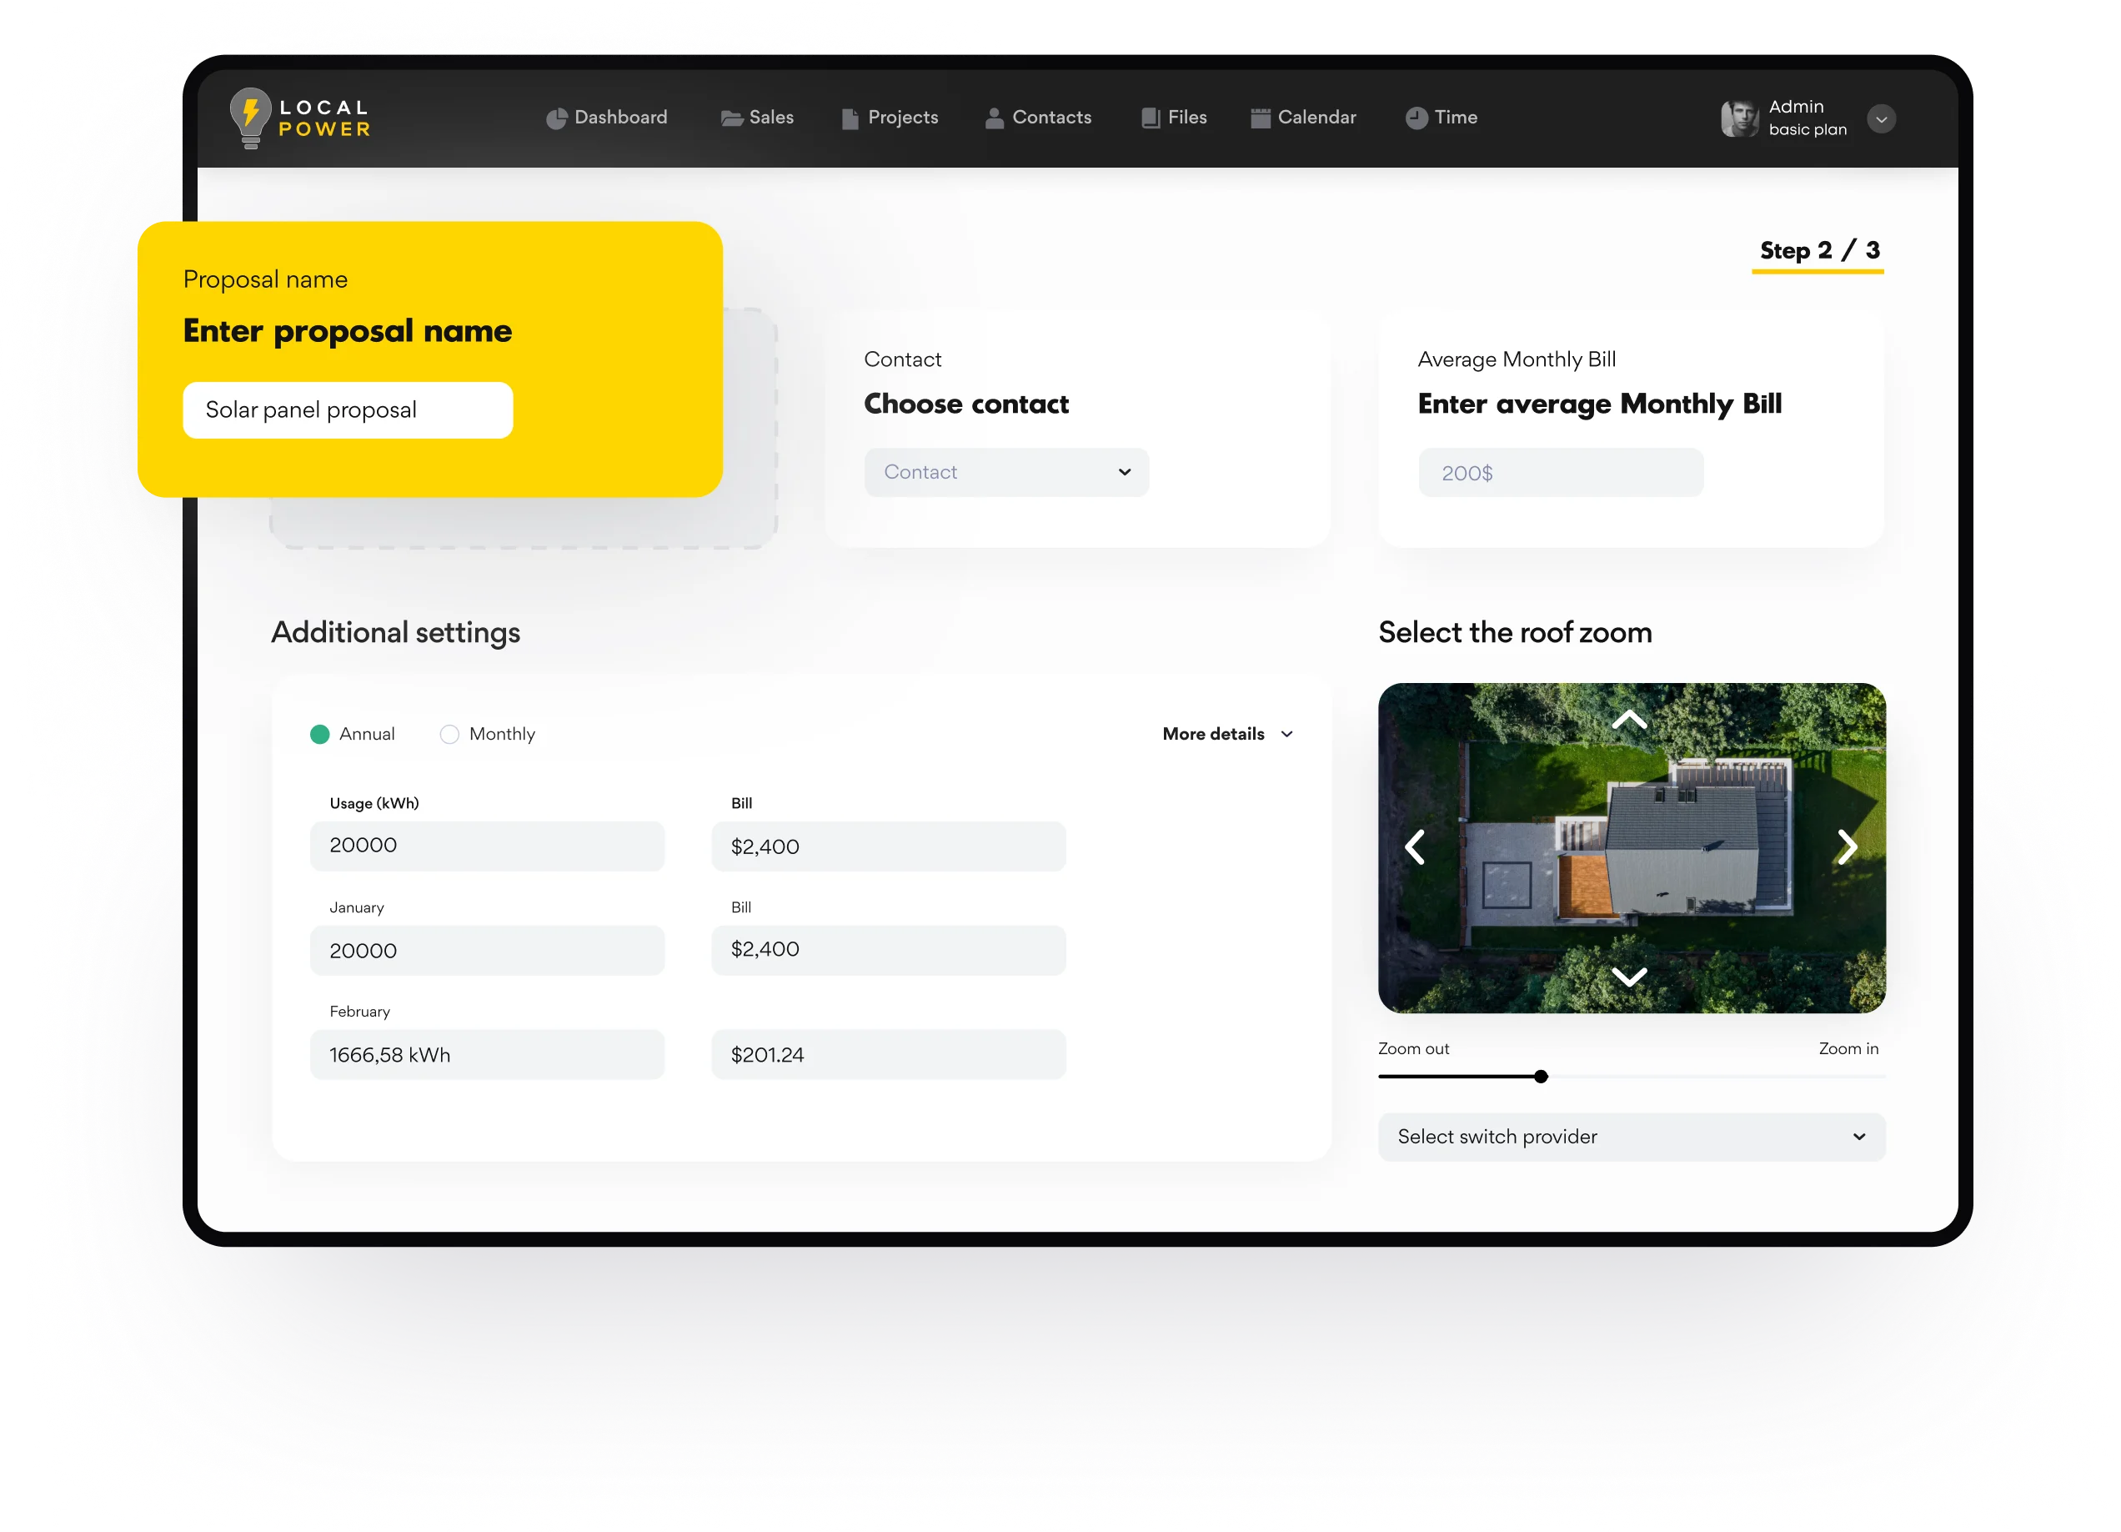Open the Contact dropdown
Screen dimensions: 2121x1532
tap(1006, 472)
